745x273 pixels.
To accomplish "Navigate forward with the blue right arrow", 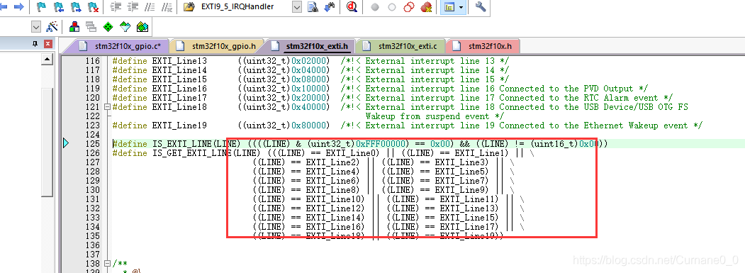I will pyautogui.click(x=19, y=6).
